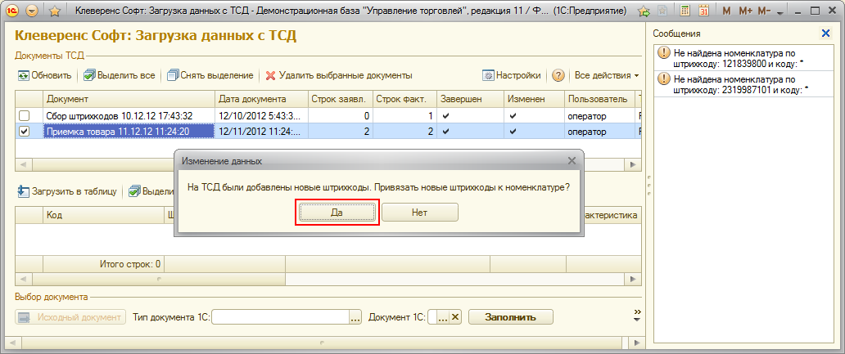Clear the Документ 1С field
This screenshot has height=354, width=845.
click(455, 317)
